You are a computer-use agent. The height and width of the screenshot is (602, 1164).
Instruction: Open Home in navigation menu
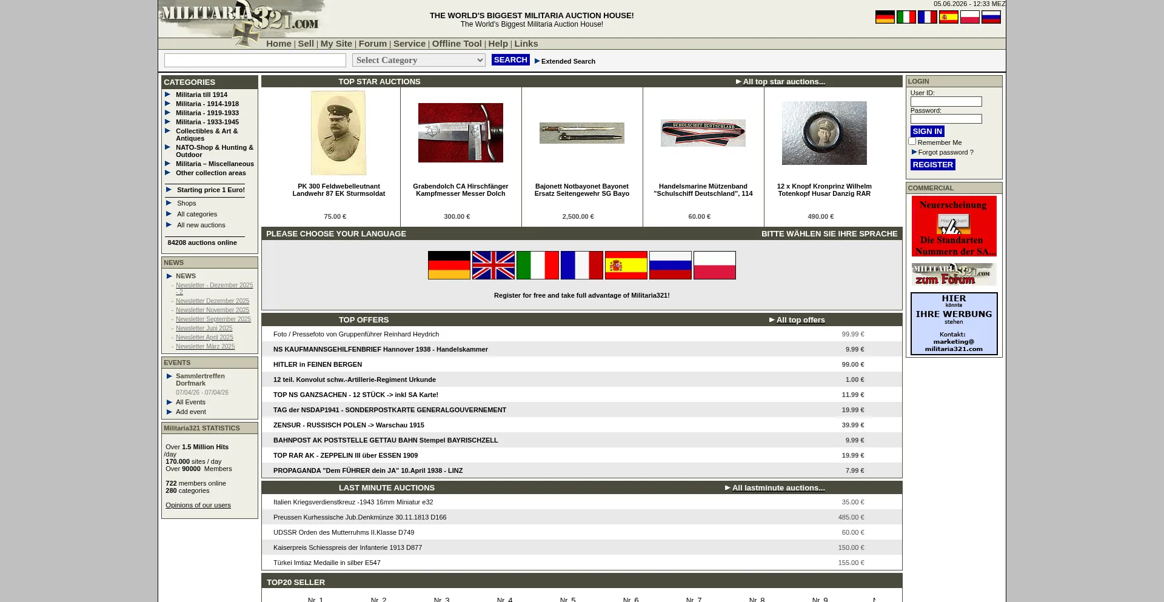tap(279, 44)
